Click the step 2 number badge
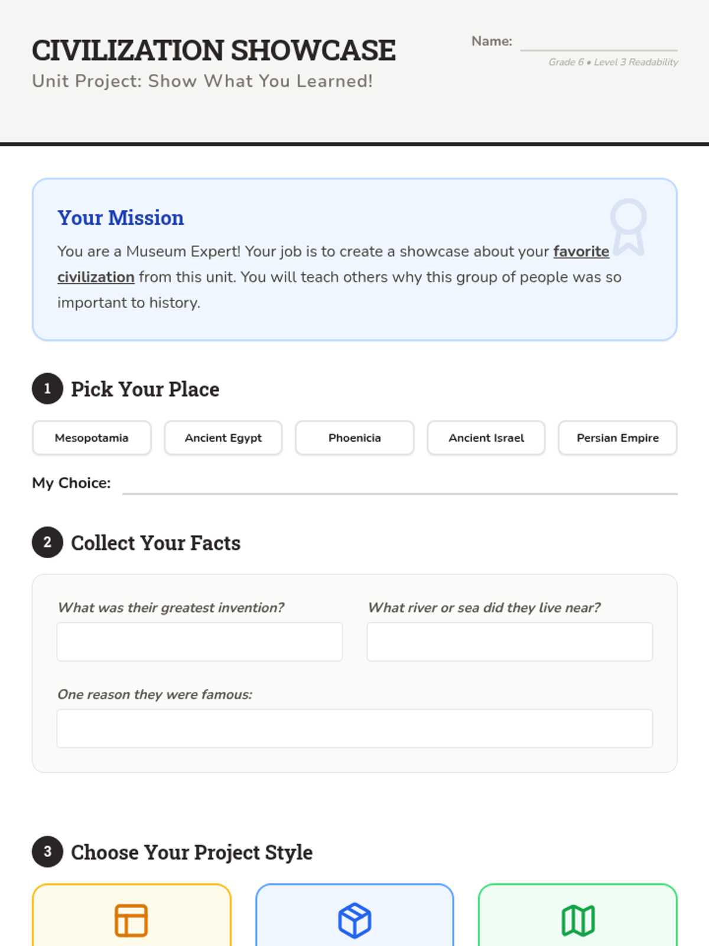 (47, 543)
